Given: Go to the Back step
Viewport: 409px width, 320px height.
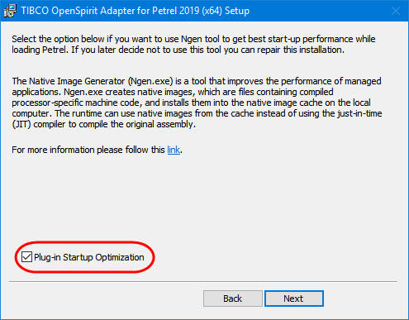Looking at the screenshot, I should pos(233,299).
